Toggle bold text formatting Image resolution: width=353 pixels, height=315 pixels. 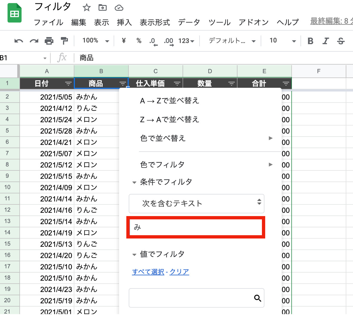point(310,41)
